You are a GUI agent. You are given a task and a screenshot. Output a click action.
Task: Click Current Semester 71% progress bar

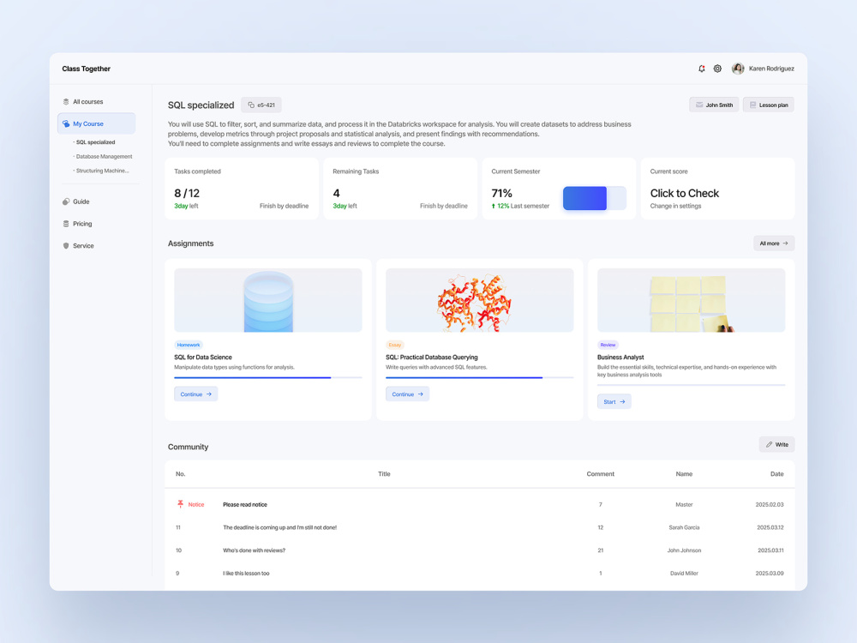(x=594, y=198)
